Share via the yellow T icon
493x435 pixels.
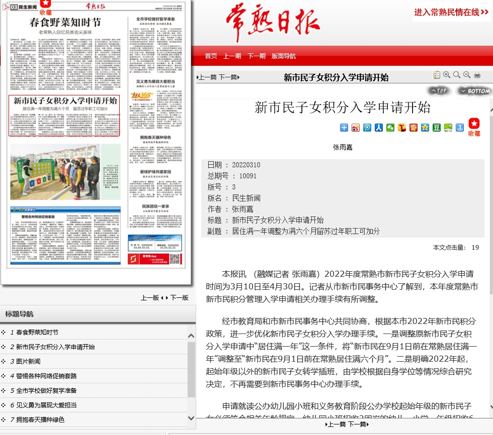click(x=402, y=128)
